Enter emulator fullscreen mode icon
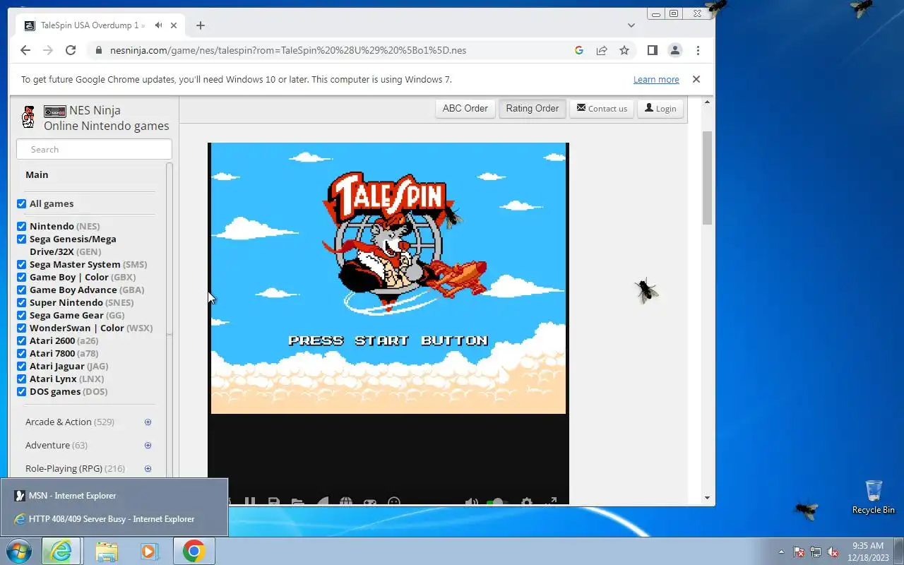This screenshot has height=565, width=904. [x=552, y=502]
